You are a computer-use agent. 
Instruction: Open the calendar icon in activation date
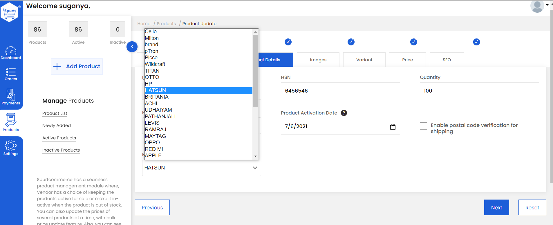pos(393,127)
